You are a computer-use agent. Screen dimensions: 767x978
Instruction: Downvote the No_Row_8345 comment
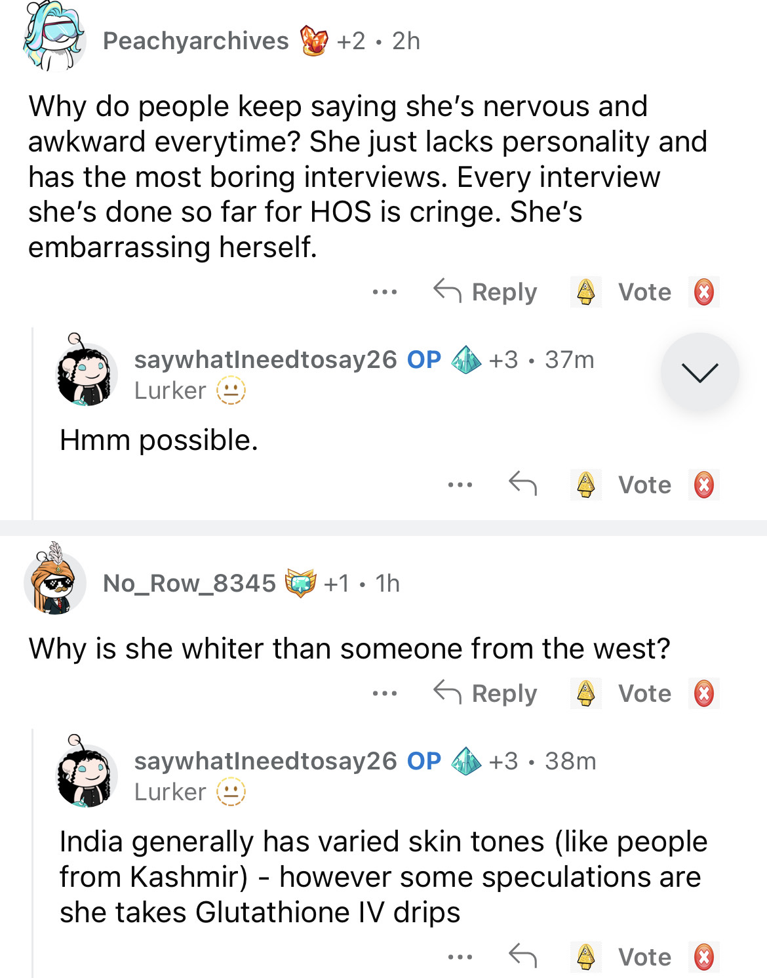pyautogui.click(x=704, y=693)
